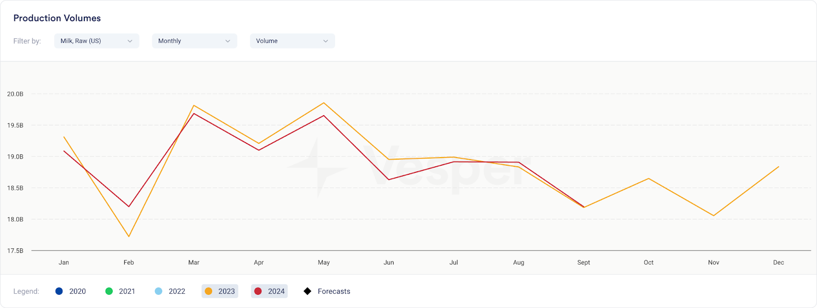Click the 2023 line's Dec endpoint
The width and height of the screenshot is (817, 308).
click(778, 167)
